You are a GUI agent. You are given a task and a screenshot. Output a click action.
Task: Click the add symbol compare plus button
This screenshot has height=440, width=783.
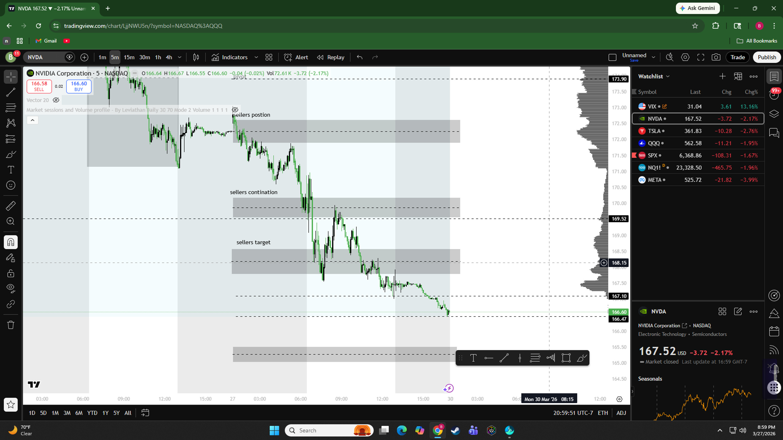[x=84, y=57]
